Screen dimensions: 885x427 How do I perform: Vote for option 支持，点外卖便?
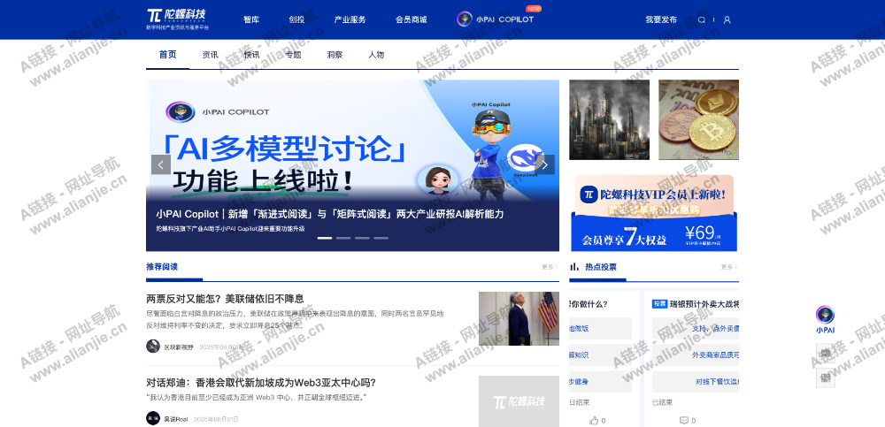[x=696, y=328]
